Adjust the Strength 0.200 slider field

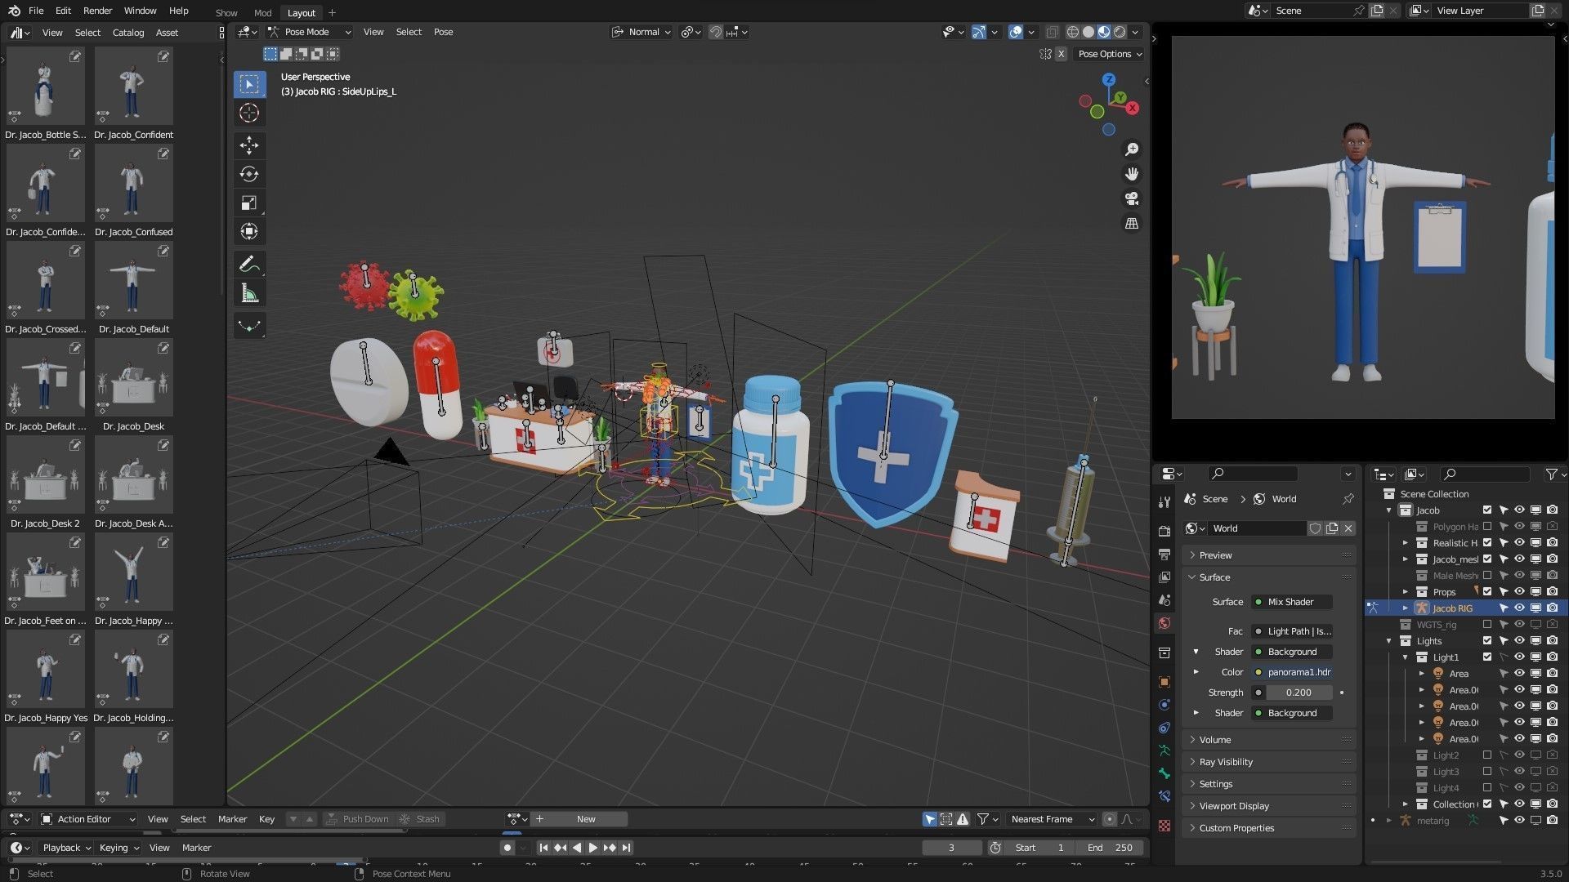(1298, 693)
